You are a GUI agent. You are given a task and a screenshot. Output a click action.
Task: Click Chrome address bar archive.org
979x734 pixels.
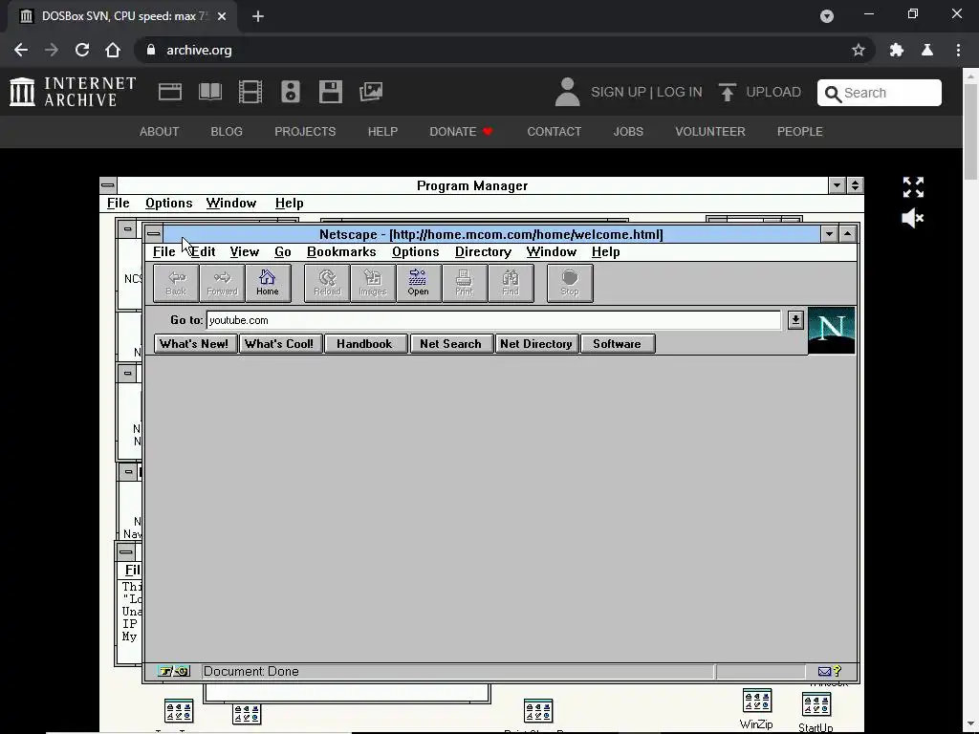tap(199, 50)
